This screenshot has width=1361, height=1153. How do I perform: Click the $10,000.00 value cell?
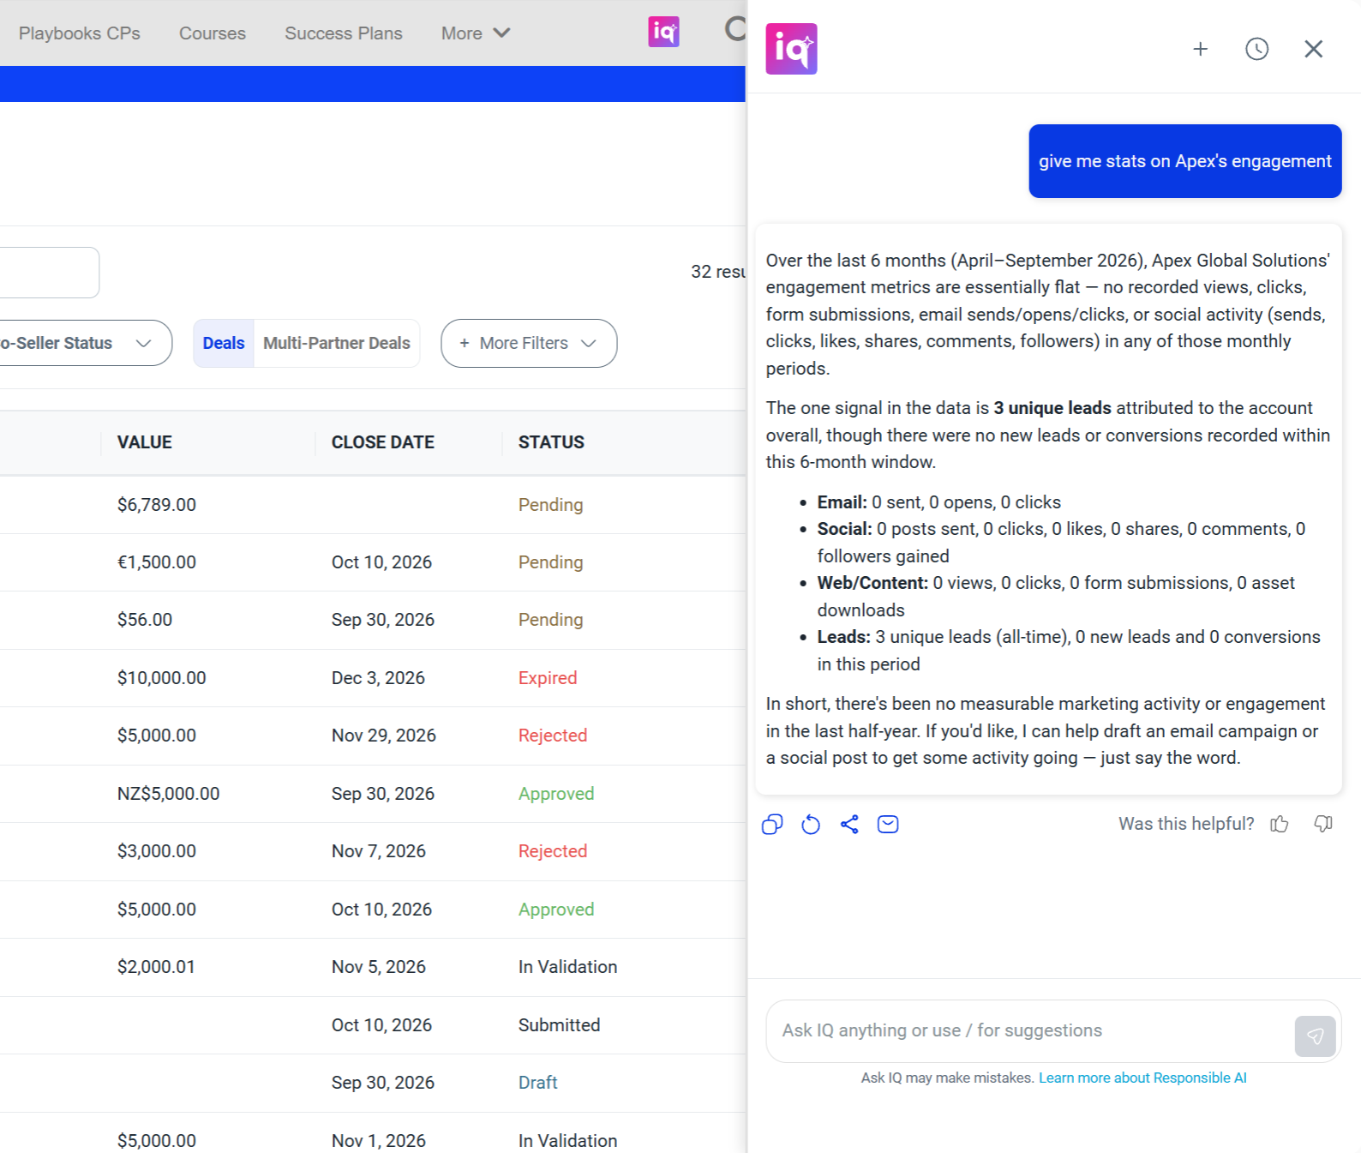[x=162, y=678]
